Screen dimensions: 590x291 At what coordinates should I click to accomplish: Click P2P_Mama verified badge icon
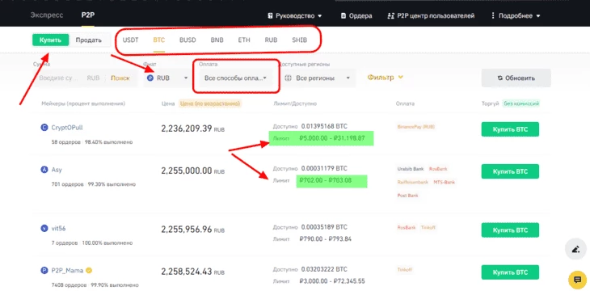click(x=89, y=271)
